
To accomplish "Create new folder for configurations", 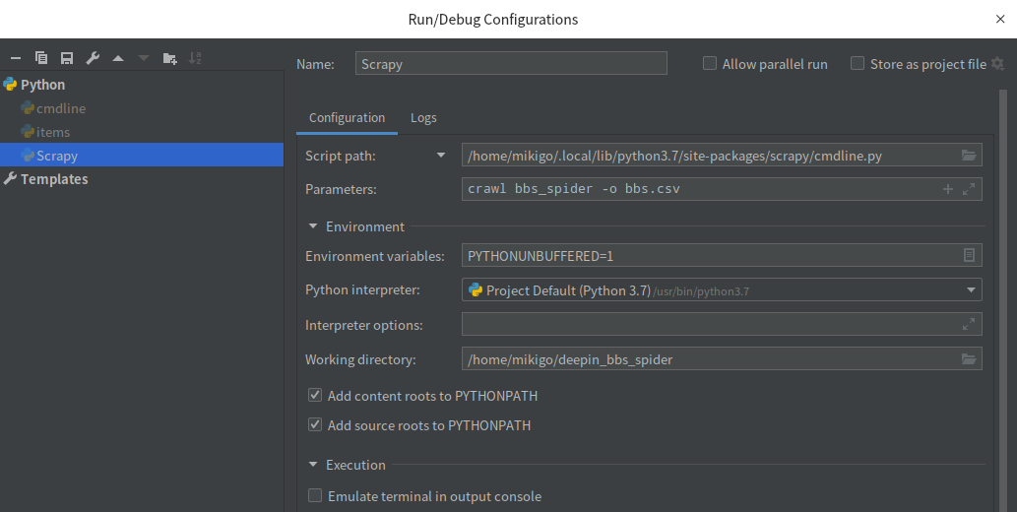I will tap(169, 58).
